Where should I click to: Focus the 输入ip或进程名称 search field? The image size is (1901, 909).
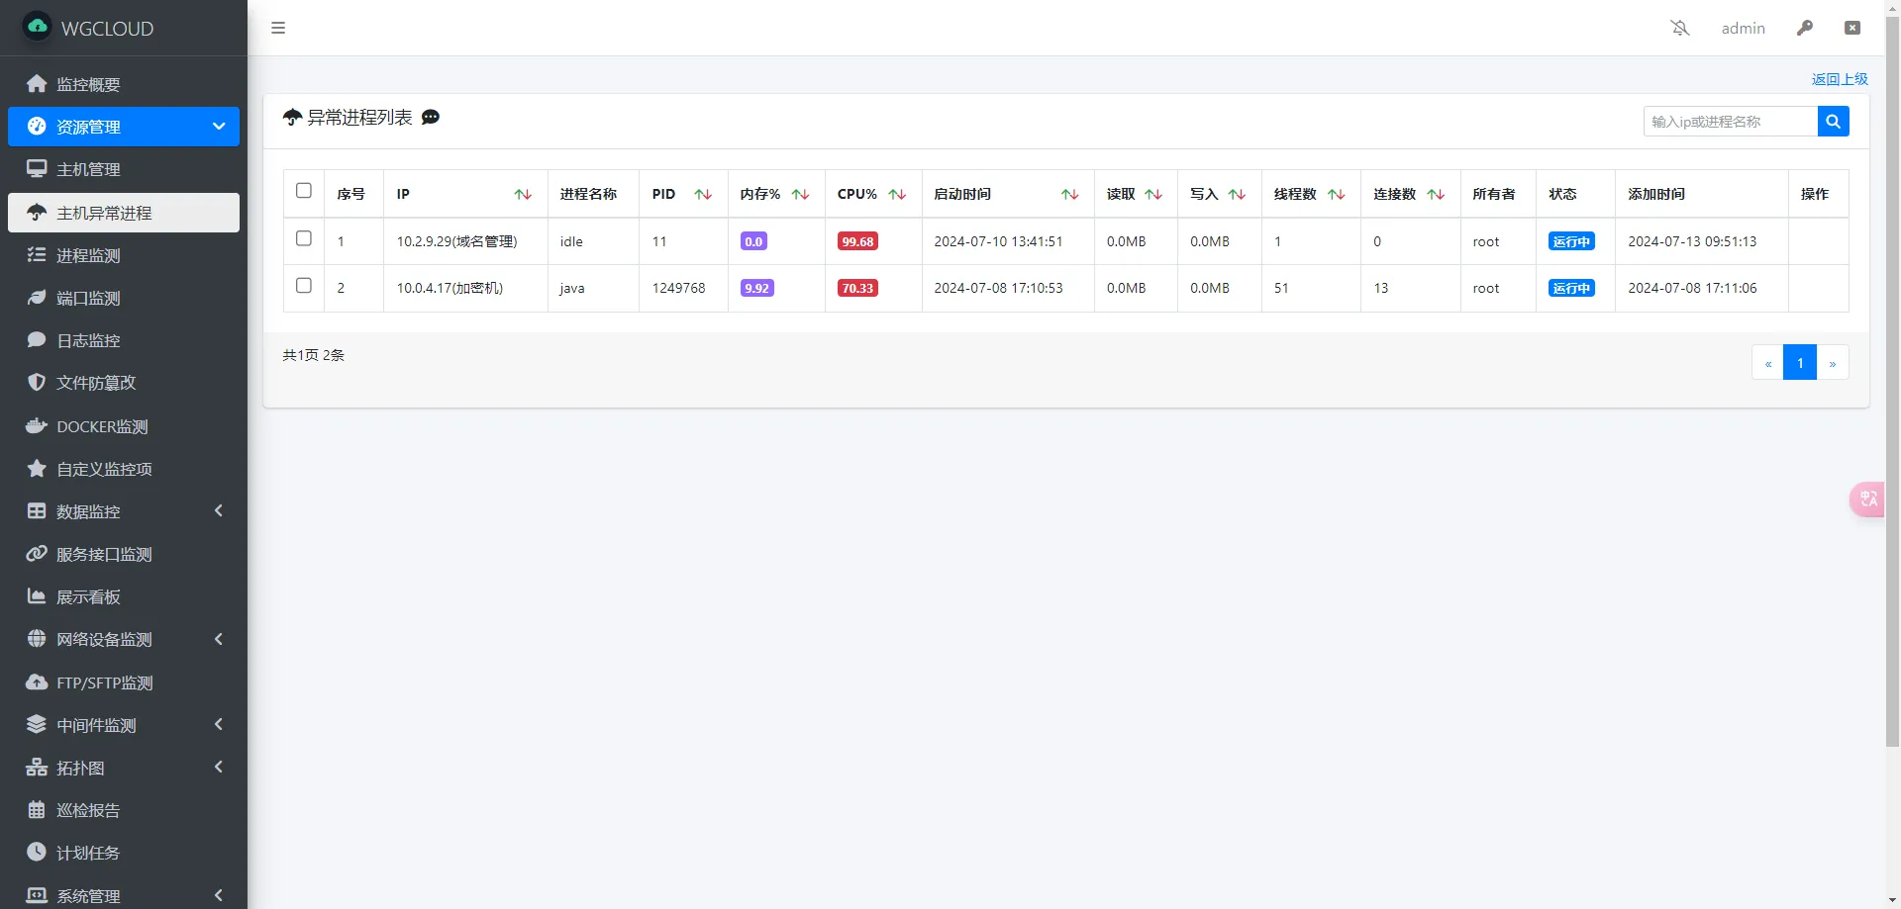pos(1731,121)
